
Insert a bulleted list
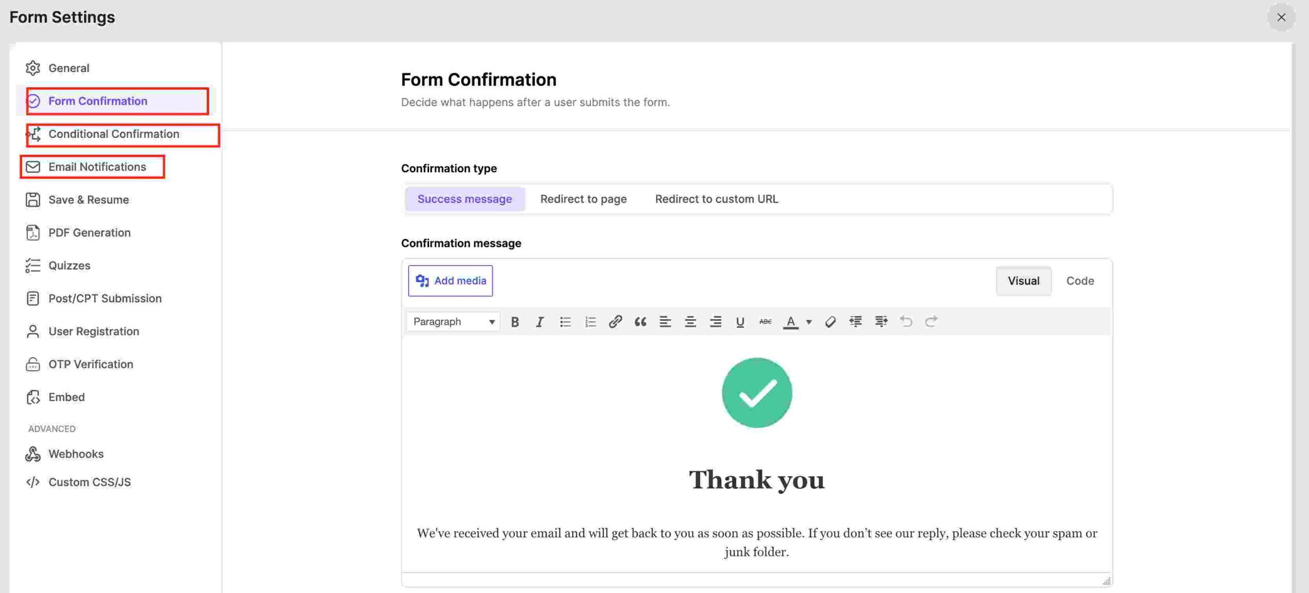click(565, 322)
